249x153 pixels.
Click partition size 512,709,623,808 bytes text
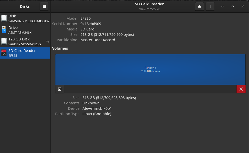[x=109, y=98]
